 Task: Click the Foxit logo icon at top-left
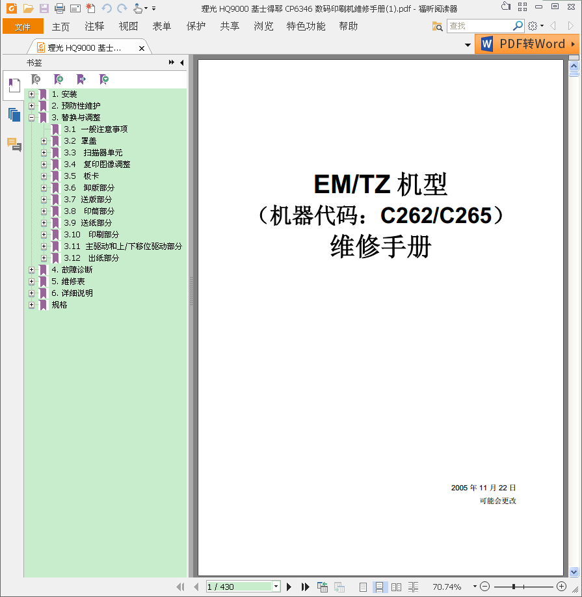(x=12, y=8)
